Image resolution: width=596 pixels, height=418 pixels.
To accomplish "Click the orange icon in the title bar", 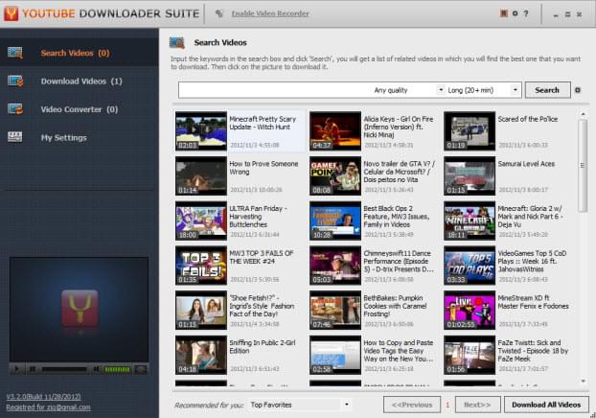I will point(504,13).
